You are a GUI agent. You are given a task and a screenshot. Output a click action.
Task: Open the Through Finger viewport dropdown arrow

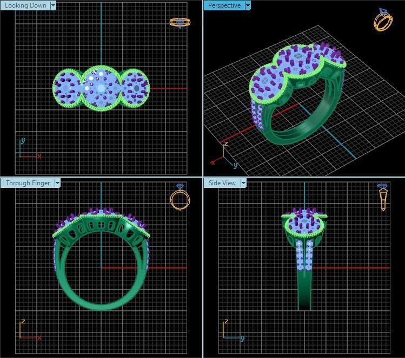(x=57, y=183)
